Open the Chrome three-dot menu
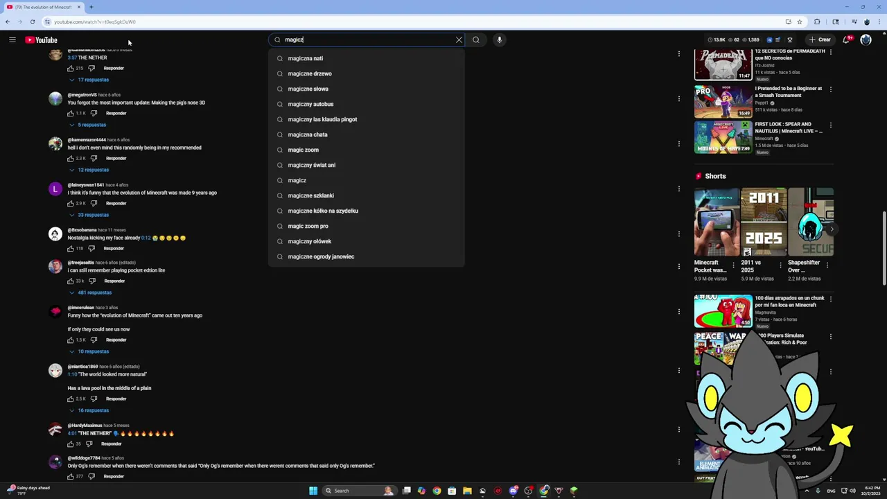 click(x=878, y=21)
